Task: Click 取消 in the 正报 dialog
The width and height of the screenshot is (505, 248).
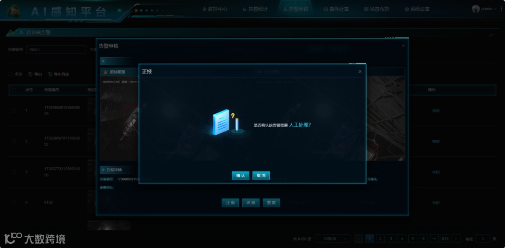Action: tap(261, 175)
